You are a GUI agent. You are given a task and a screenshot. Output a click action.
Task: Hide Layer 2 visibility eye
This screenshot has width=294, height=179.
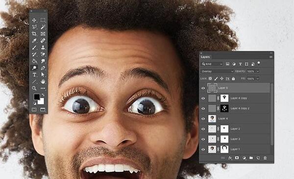pos(203,129)
